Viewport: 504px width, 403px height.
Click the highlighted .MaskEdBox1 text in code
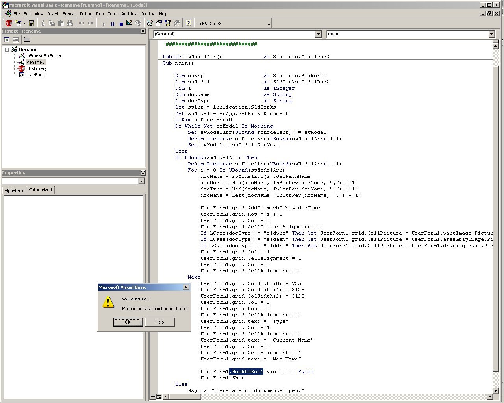pyautogui.click(x=246, y=372)
